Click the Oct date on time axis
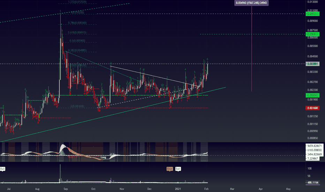 (x=93, y=189)
